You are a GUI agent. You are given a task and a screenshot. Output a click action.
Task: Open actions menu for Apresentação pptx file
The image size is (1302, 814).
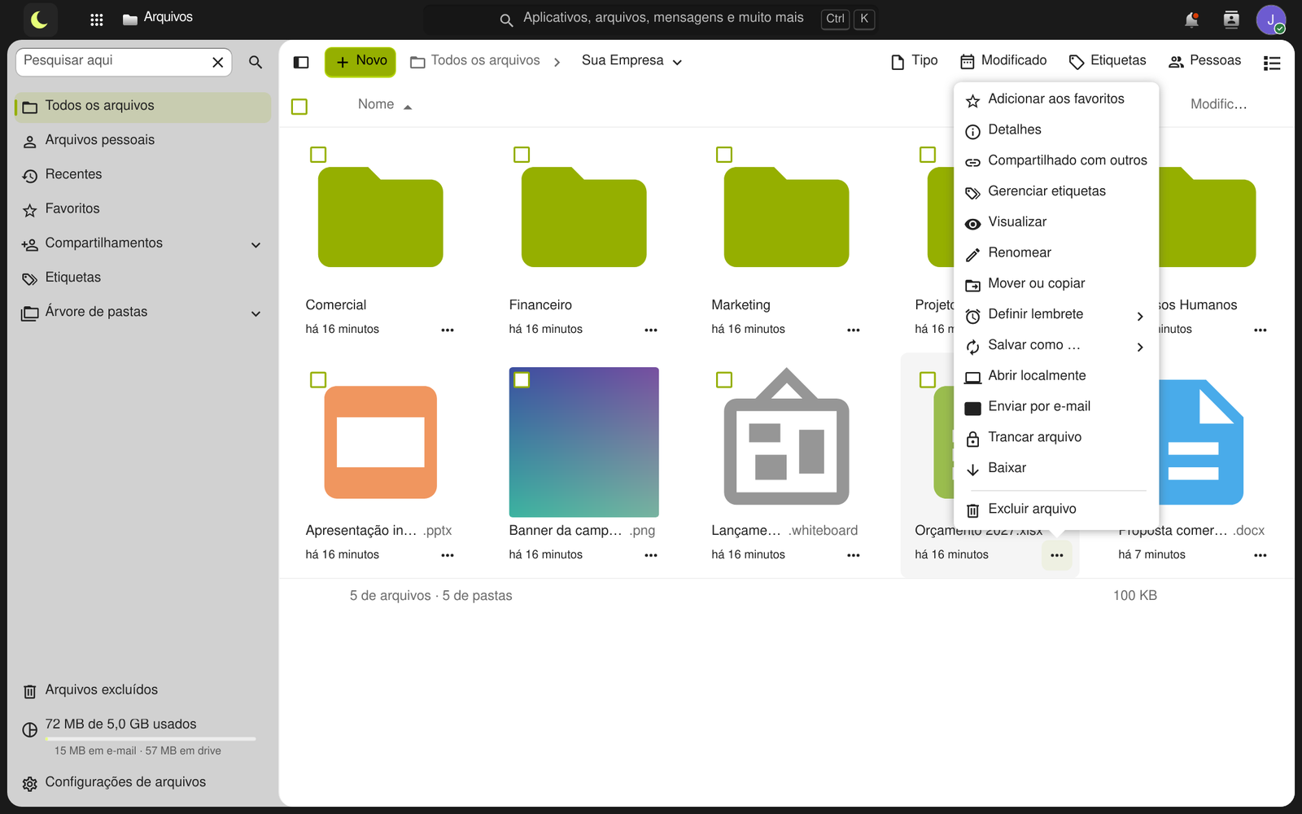click(x=448, y=555)
